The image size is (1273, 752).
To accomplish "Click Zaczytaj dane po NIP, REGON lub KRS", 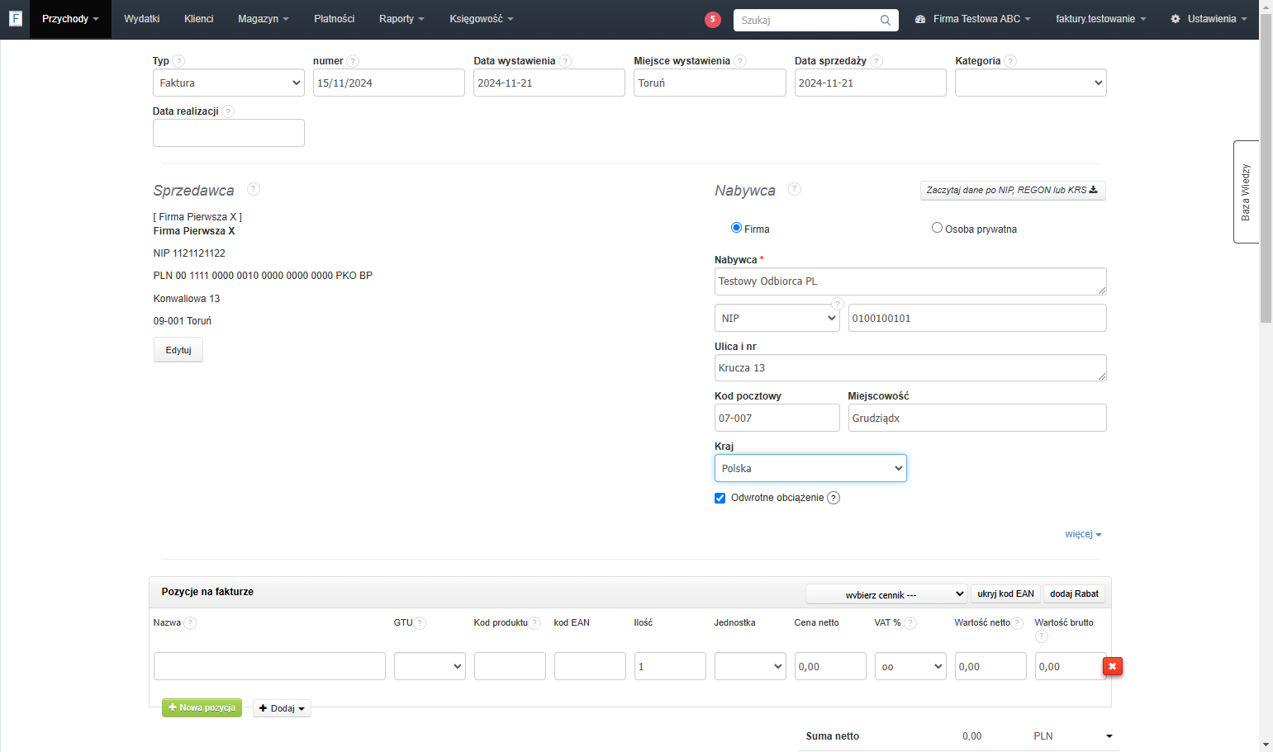I will 1013,191.
